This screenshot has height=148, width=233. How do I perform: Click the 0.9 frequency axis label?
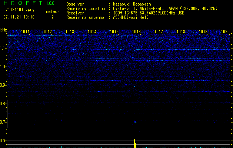click(x=3, y=85)
